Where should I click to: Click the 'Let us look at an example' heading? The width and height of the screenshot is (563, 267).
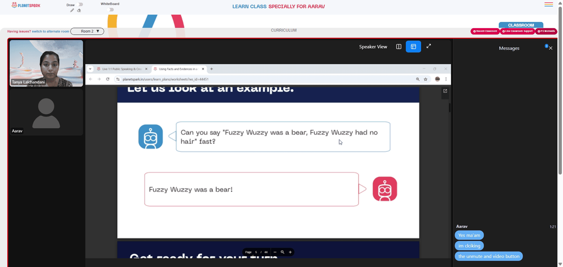211,89
